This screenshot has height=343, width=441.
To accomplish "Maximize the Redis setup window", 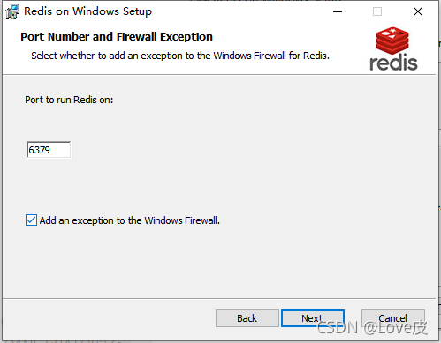I will (377, 11).
